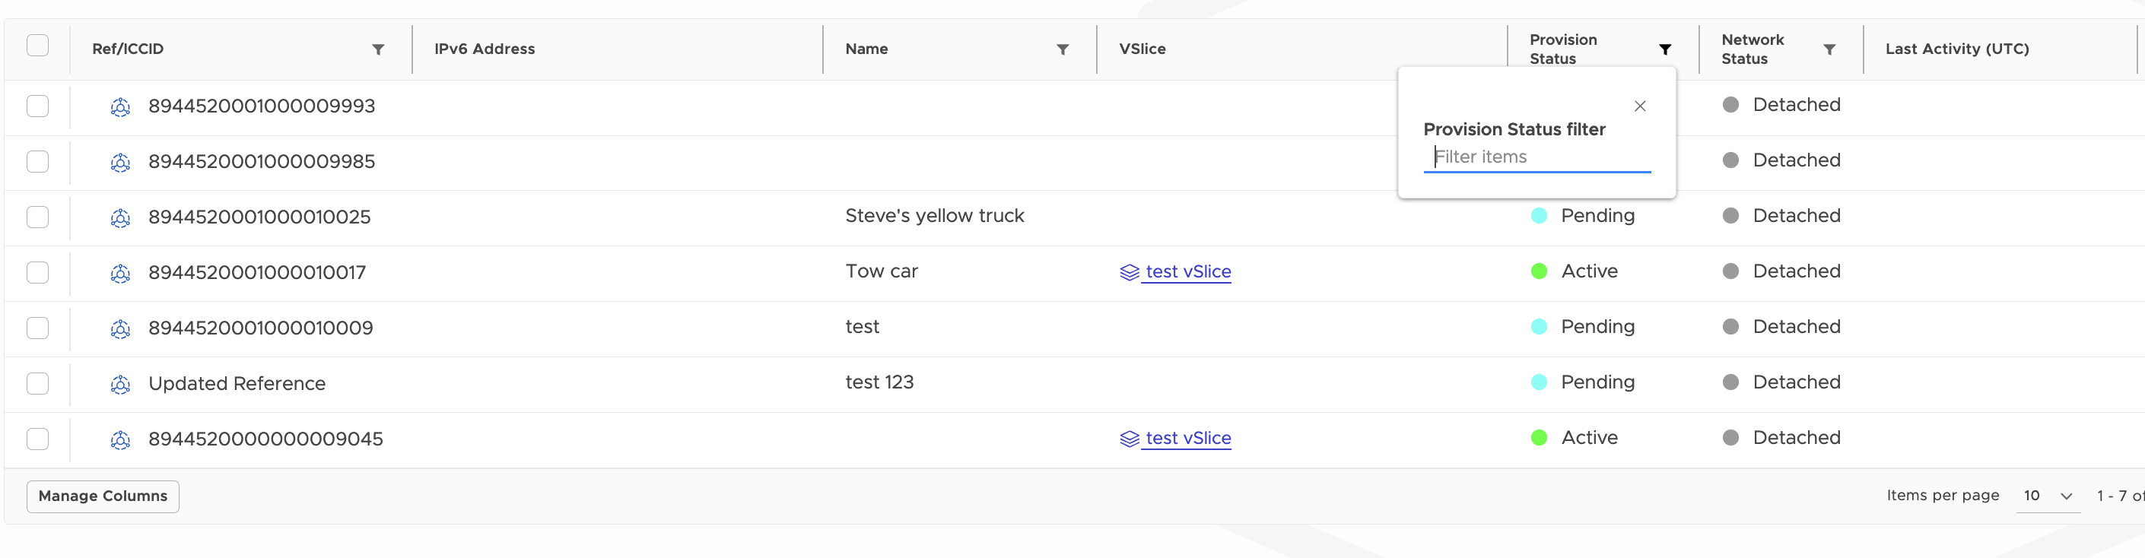The width and height of the screenshot is (2145, 558).
Task: Click device icon next to 8944520000000009045
Action: tap(121, 441)
